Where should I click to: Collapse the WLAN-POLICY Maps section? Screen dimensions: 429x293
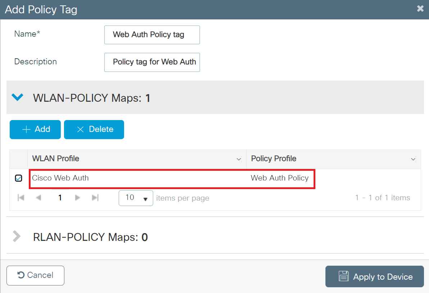click(x=18, y=97)
